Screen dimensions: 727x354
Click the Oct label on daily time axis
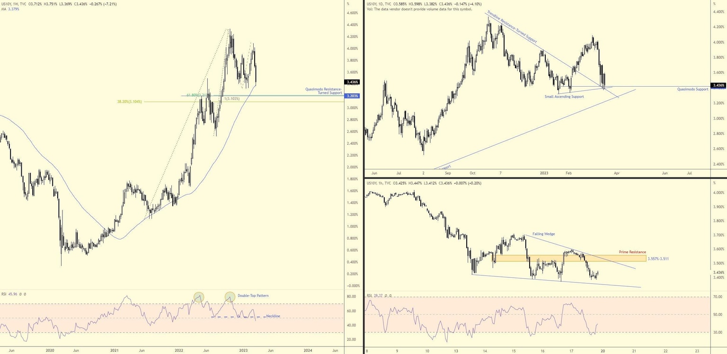coord(472,173)
